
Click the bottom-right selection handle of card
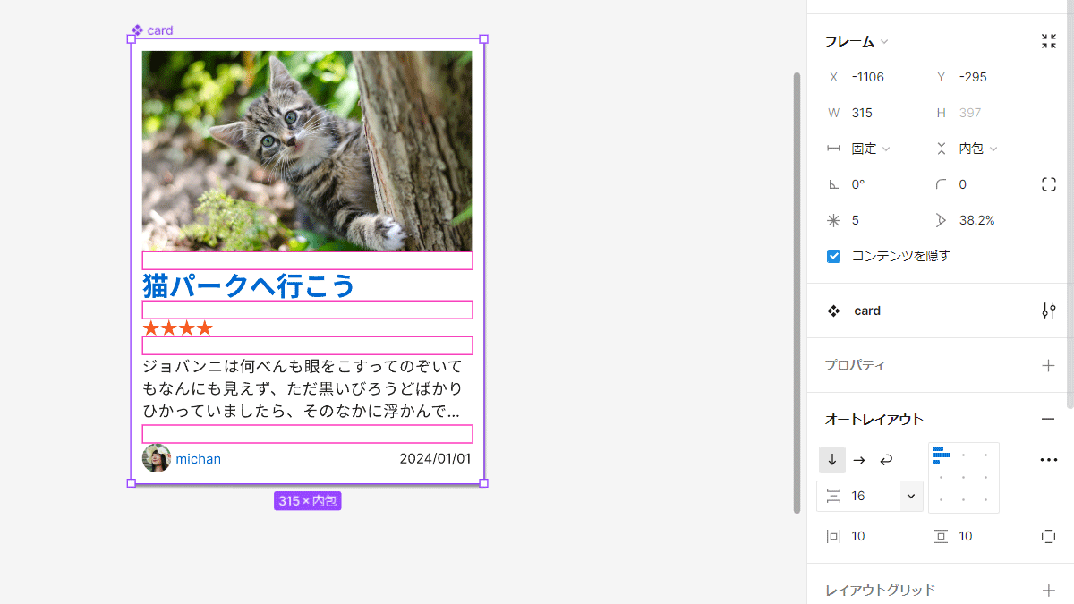pos(483,483)
